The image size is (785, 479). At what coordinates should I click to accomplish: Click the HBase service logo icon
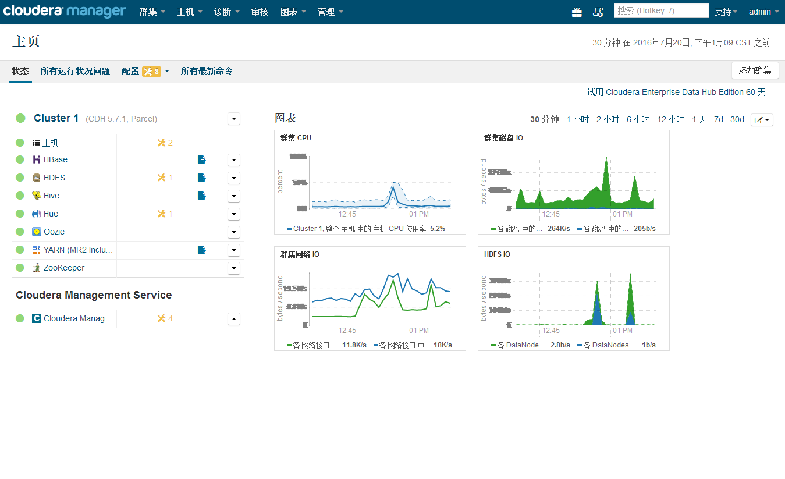click(x=37, y=159)
